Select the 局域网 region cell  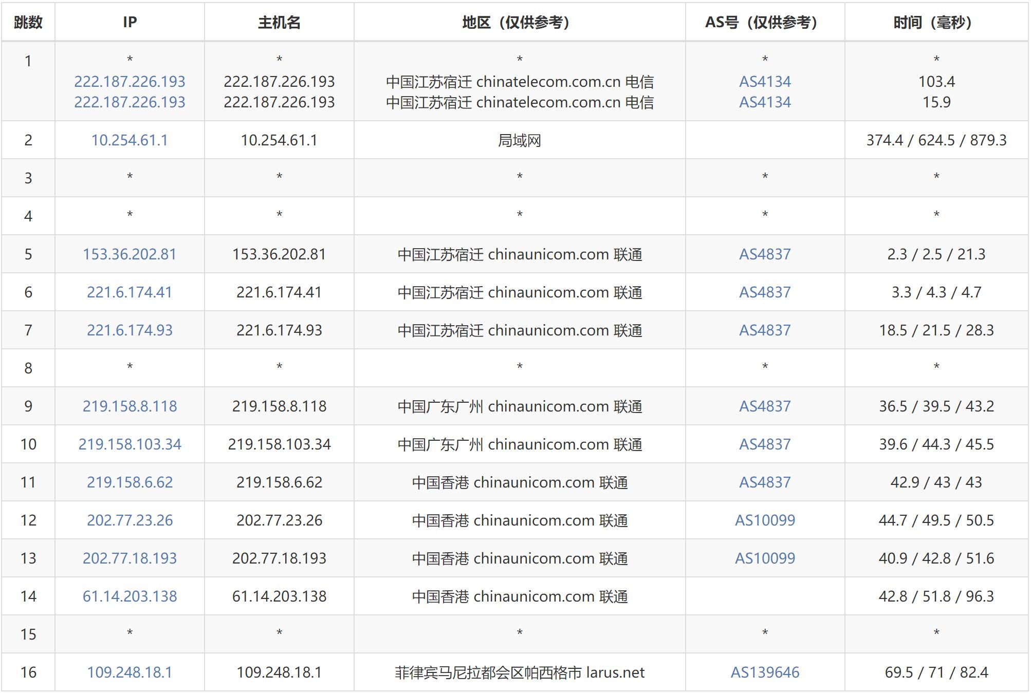(x=520, y=140)
